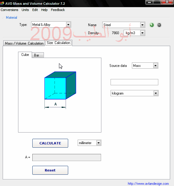Viewport: 174px width, 186px height.
Task: Click the Reset button
Action: 50,170
